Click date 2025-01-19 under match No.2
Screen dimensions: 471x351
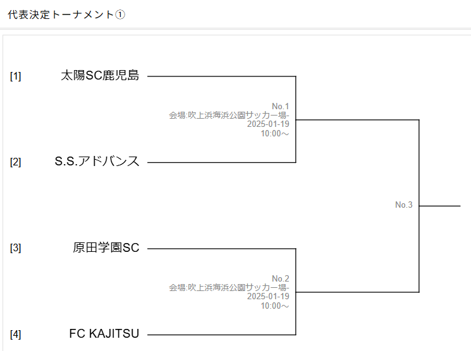click(268, 296)
